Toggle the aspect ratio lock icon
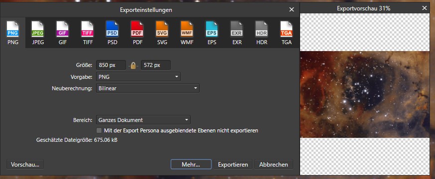 [x=133, y=65]
